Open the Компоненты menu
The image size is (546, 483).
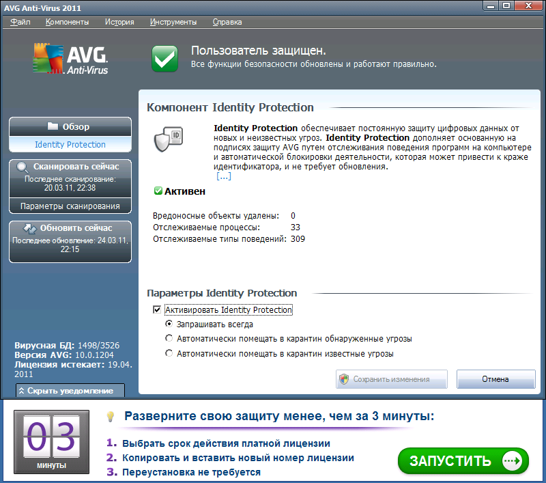coord(67,22)
